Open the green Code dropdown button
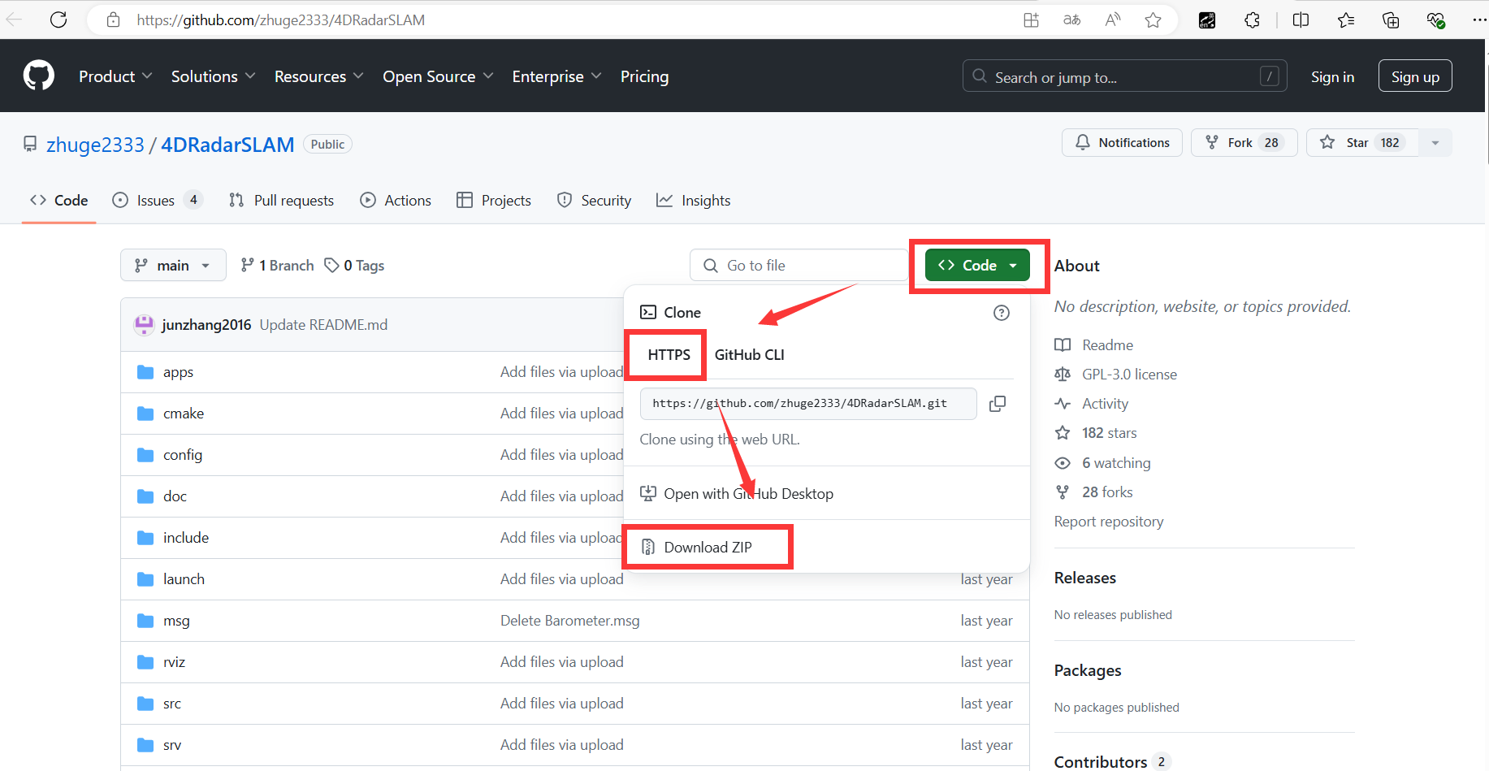Viewport: 1489px width, 771px height. (x=977, y=266)
